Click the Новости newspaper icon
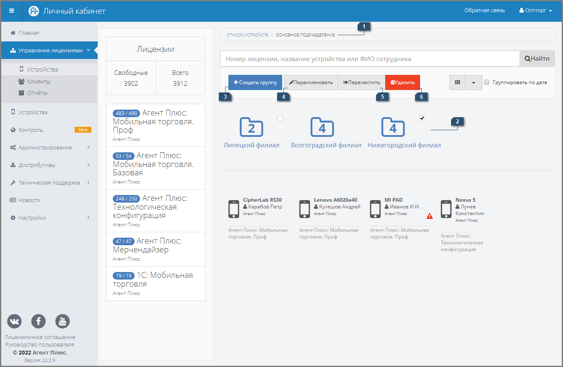The width and height of the screenshot is (563, 367). [x=13, y=200]
